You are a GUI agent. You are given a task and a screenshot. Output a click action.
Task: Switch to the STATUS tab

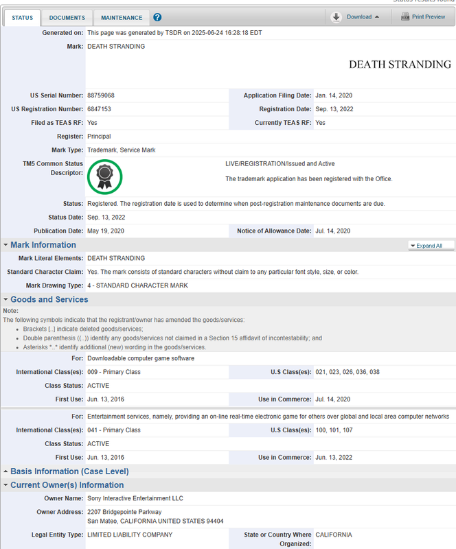[x=22, y=18]
